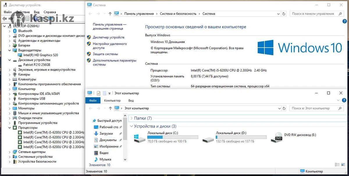Collapse the Дисковые устройства tree node
349x176 pixels.
pyautogui.click(x=10, y=60)
